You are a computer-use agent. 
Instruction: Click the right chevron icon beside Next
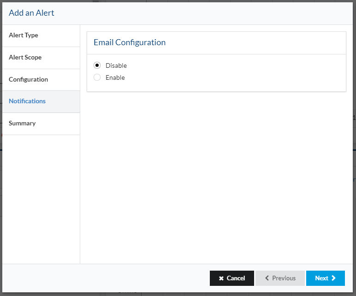pos(333,278)
